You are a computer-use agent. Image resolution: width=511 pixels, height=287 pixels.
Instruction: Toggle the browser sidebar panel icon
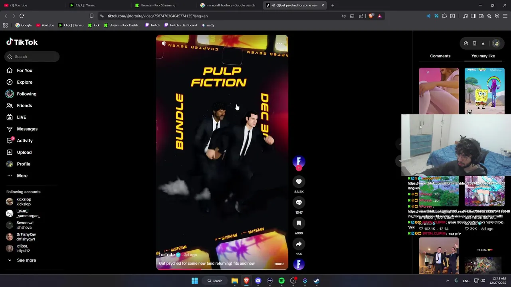pyautogui.click(x=473, y=16)
